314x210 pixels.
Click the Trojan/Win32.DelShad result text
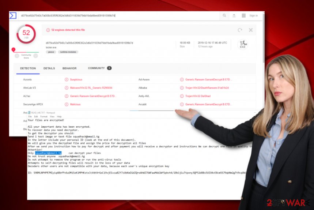click(198, 96)
